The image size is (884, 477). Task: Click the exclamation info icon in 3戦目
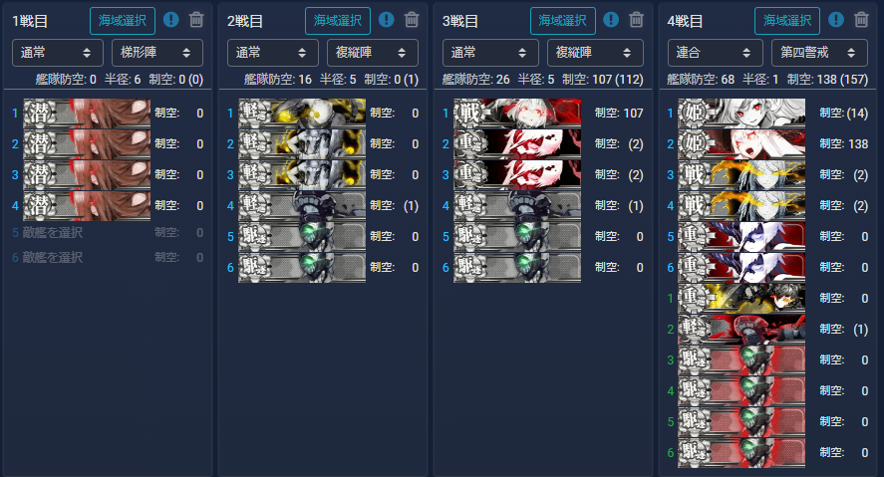[611, 20]
